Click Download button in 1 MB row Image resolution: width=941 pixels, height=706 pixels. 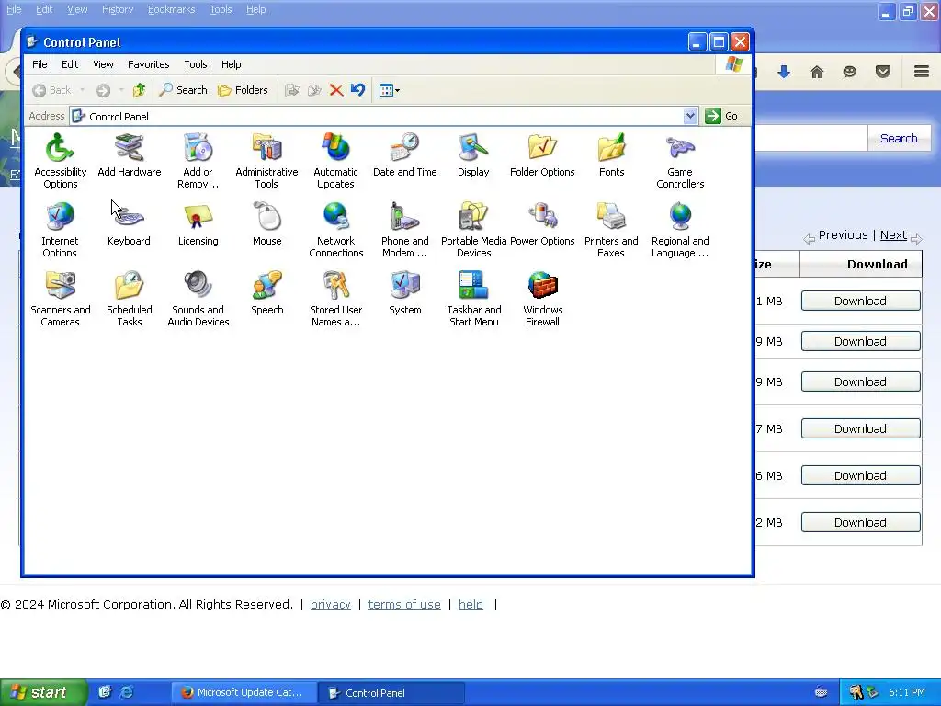860,301
